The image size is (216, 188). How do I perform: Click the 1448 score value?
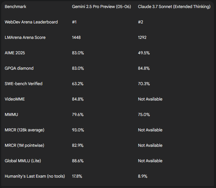[76, 37]
